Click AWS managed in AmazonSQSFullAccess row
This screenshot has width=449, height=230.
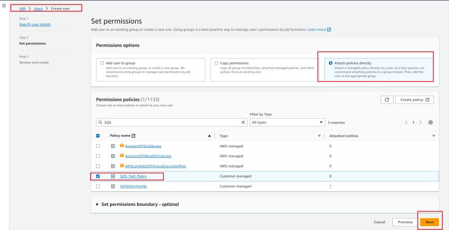coord(231,146)
